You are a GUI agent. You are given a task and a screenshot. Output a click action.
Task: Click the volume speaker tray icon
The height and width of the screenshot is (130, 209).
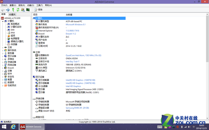tap(189, 127)
